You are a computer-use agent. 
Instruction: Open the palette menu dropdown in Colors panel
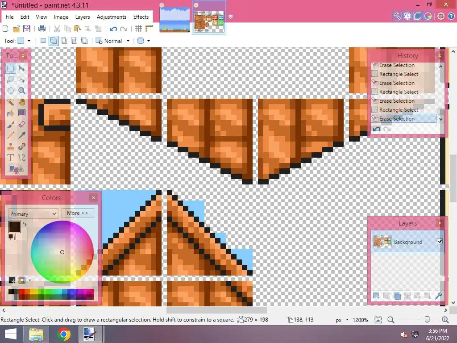coord(30,280)
